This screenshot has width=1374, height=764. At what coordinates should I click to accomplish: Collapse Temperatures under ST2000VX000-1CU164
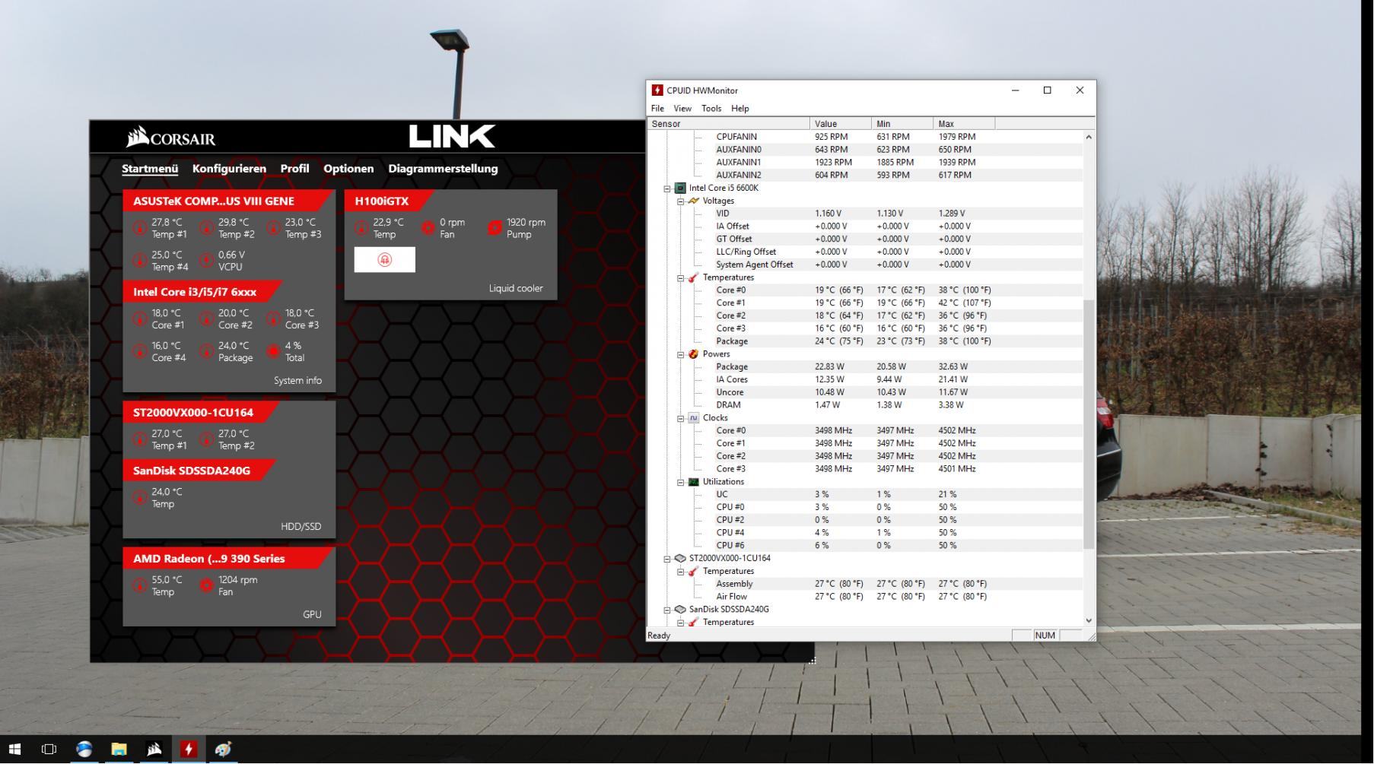point(681,572)
